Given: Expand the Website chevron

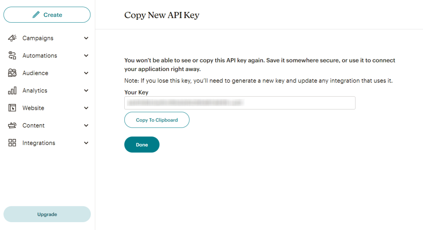Looking at the screenshot, I should [x=86, y=108].
